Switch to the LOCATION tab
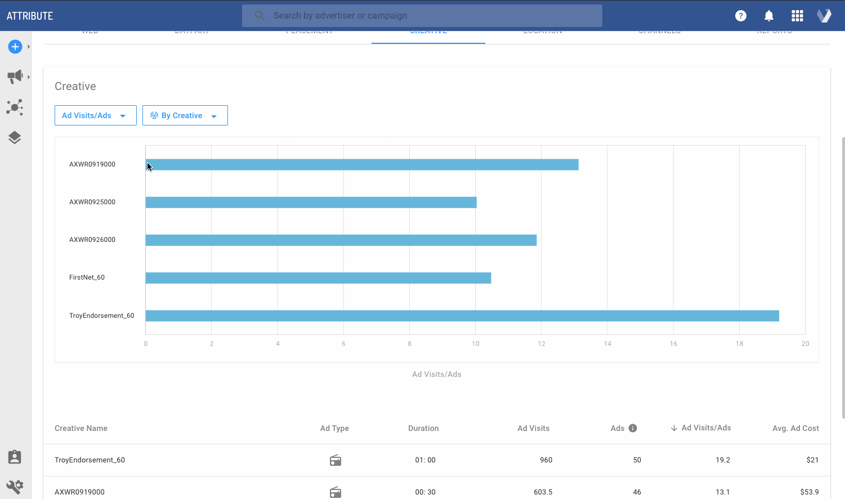Image resolution: width=845 pixels, height=499 pixels. pyautogui.click(x=542, y=31)
